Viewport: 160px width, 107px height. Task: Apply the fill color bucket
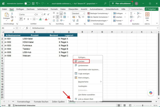point(41,19)
